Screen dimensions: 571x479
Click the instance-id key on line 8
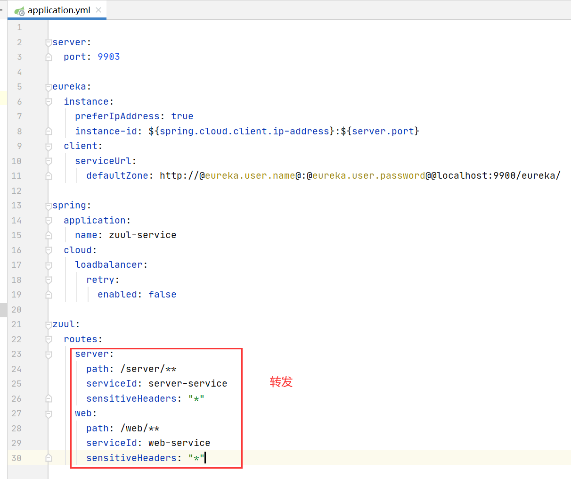click(x=106, y=131)
